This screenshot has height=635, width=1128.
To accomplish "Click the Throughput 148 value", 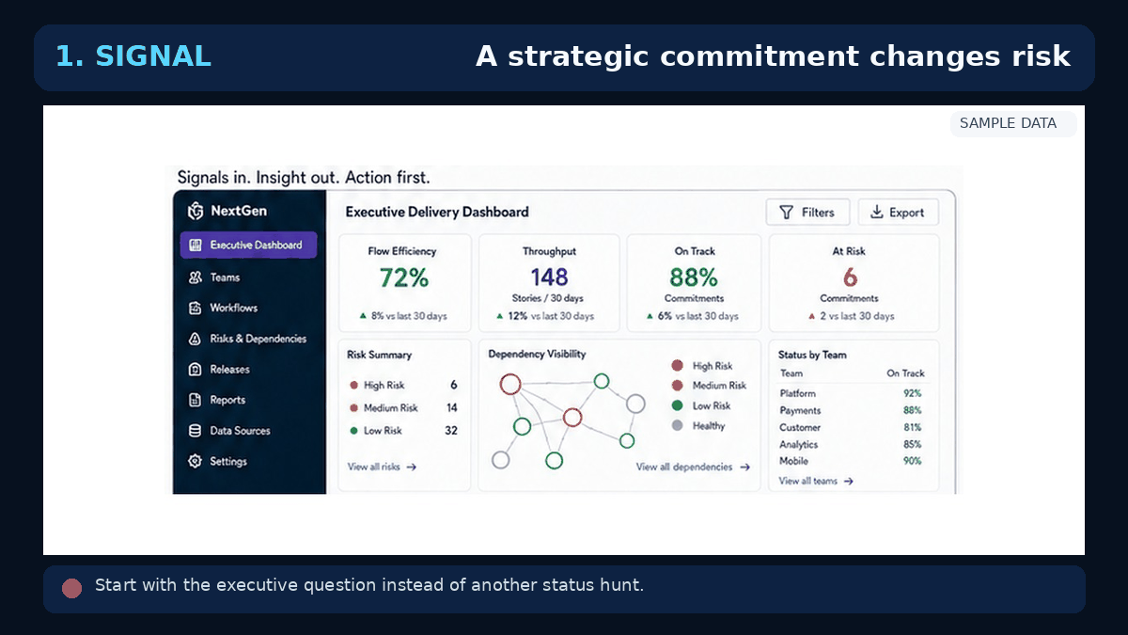I will pos(549,278).
